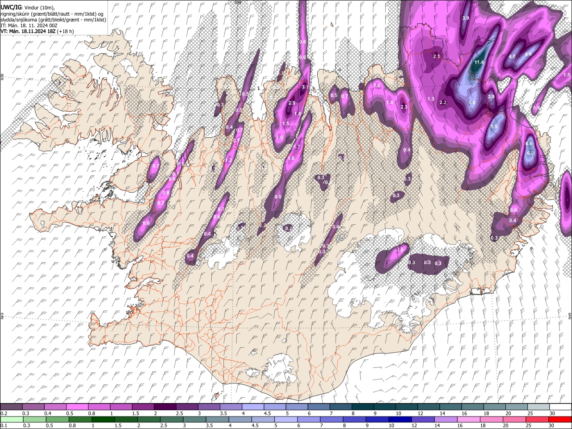Click the dark blue 10–12 swatch, lower legend
The image size is (572, 429).
click(x=400, y=419)
